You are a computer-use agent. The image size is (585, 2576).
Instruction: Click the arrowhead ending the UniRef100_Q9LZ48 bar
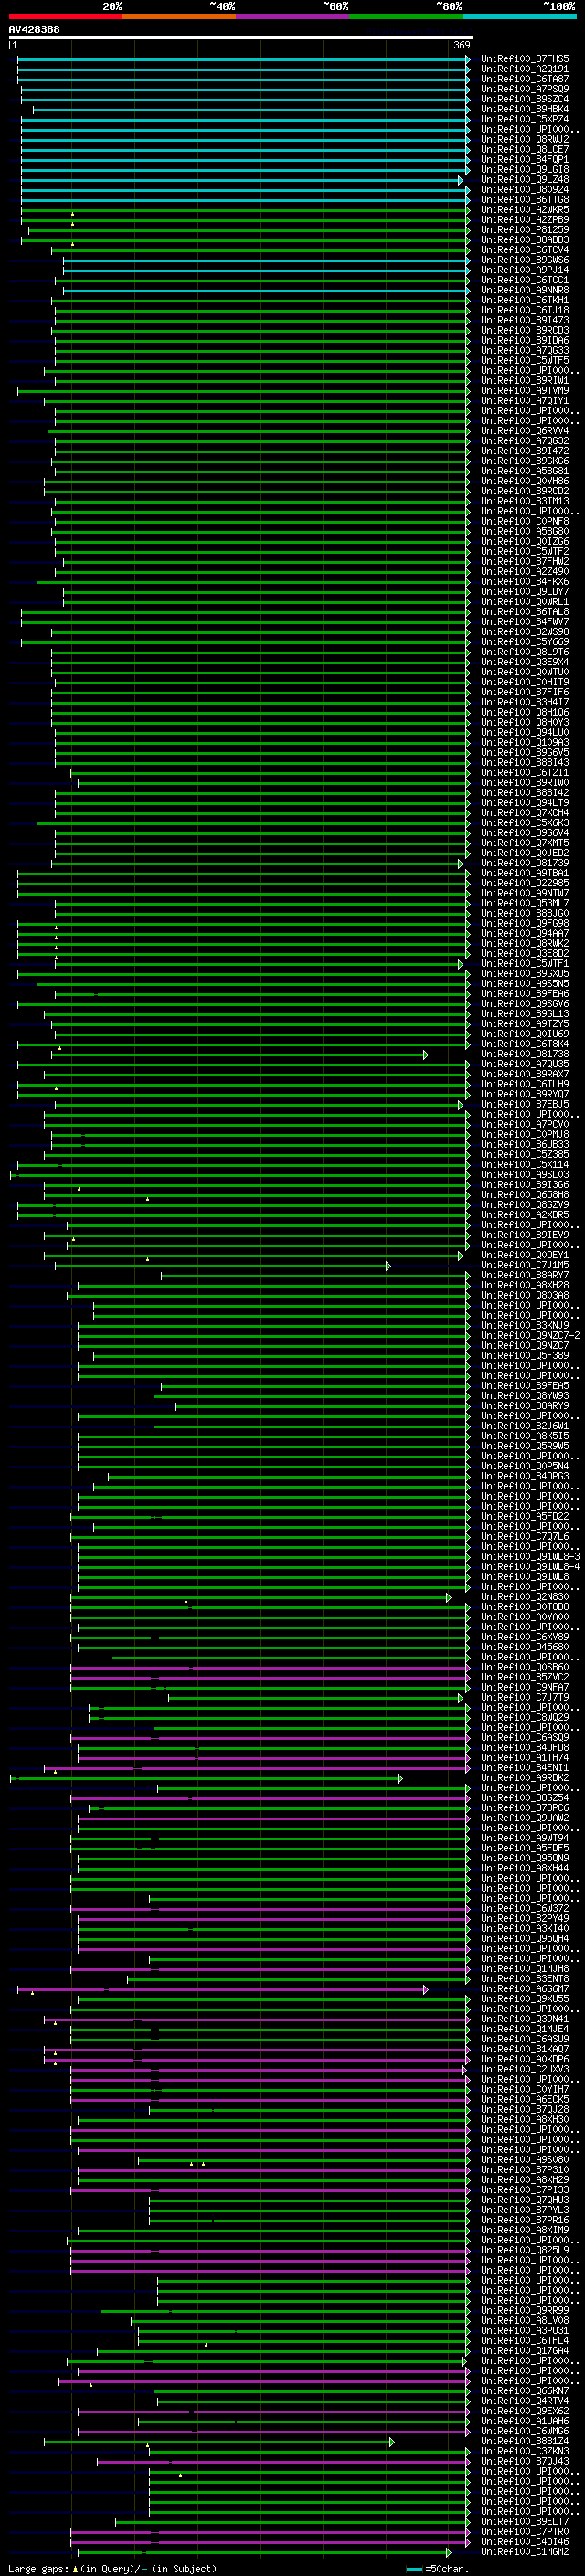pos(461,180)
